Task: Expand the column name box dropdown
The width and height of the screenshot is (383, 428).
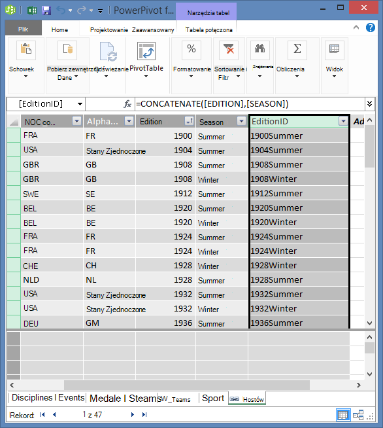Action: point(80,104)
